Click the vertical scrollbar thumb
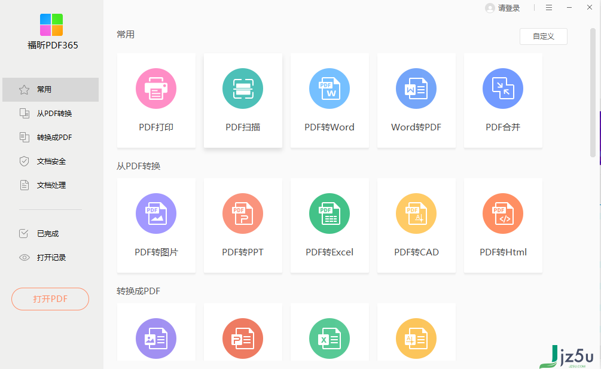 pos(593,93)
